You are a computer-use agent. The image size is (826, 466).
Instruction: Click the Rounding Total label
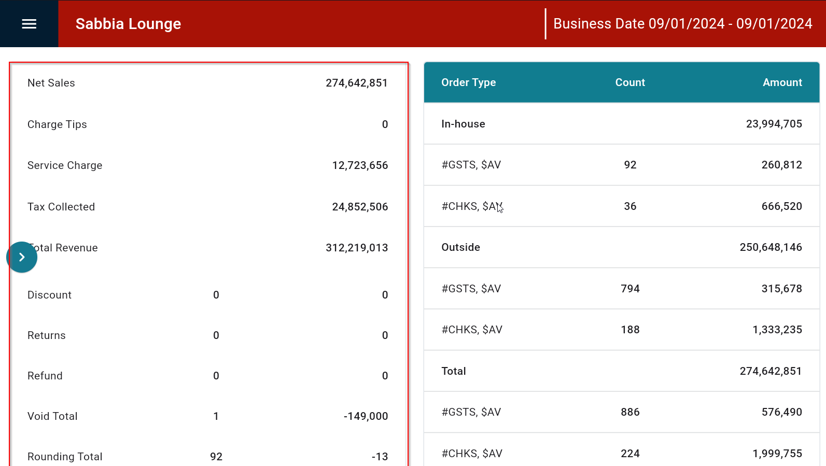pyautogui.click(x=65, y=457)
